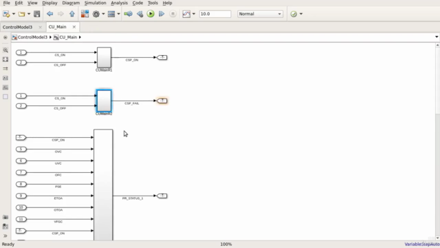The image size is (440, 248).
Task: Open the Simulation Data Inspector icon
Action: [x=186, y=14]
